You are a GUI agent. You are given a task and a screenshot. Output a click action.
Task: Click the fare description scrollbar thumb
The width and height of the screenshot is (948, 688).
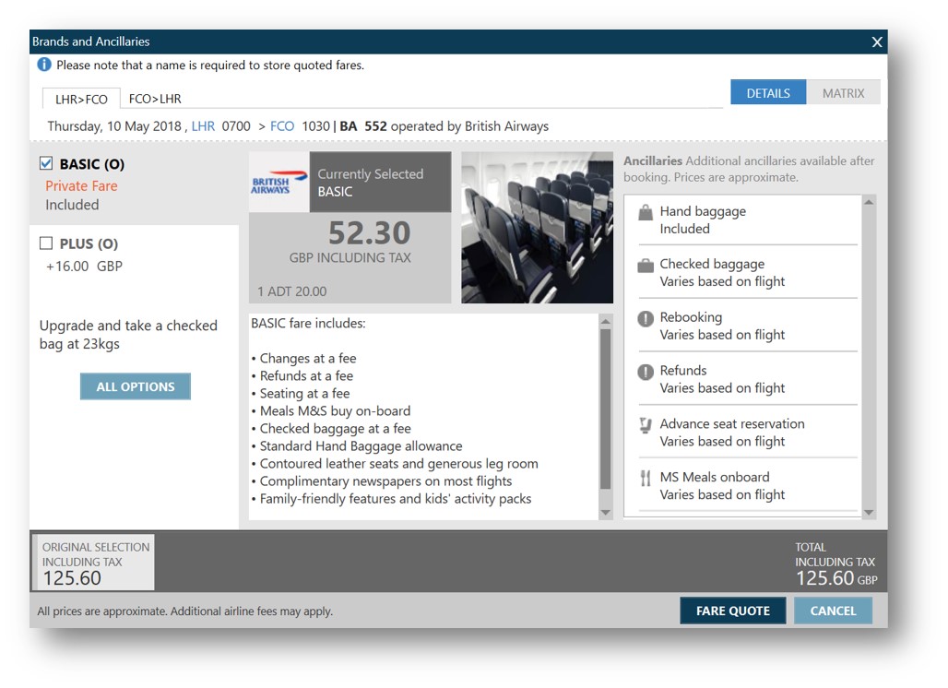tap(605, 409)
